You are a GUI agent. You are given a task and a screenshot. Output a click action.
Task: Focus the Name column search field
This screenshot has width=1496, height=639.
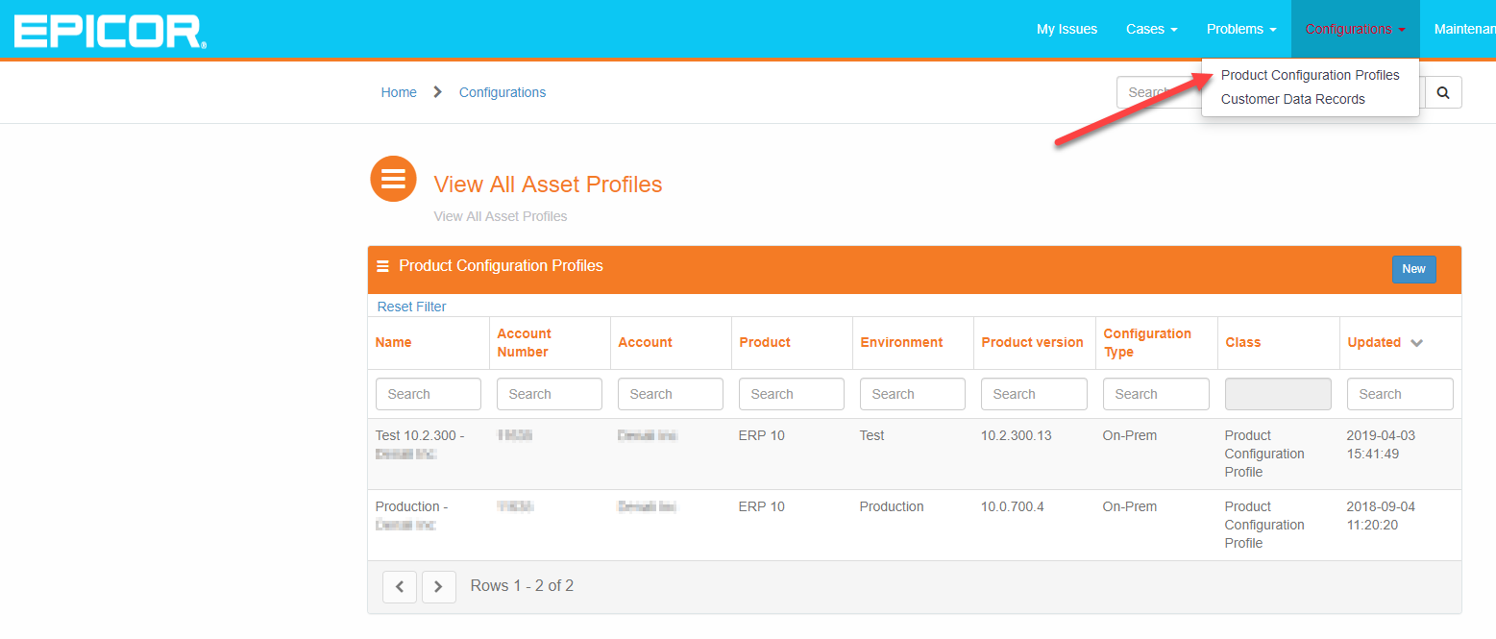(x=429, y=394)
